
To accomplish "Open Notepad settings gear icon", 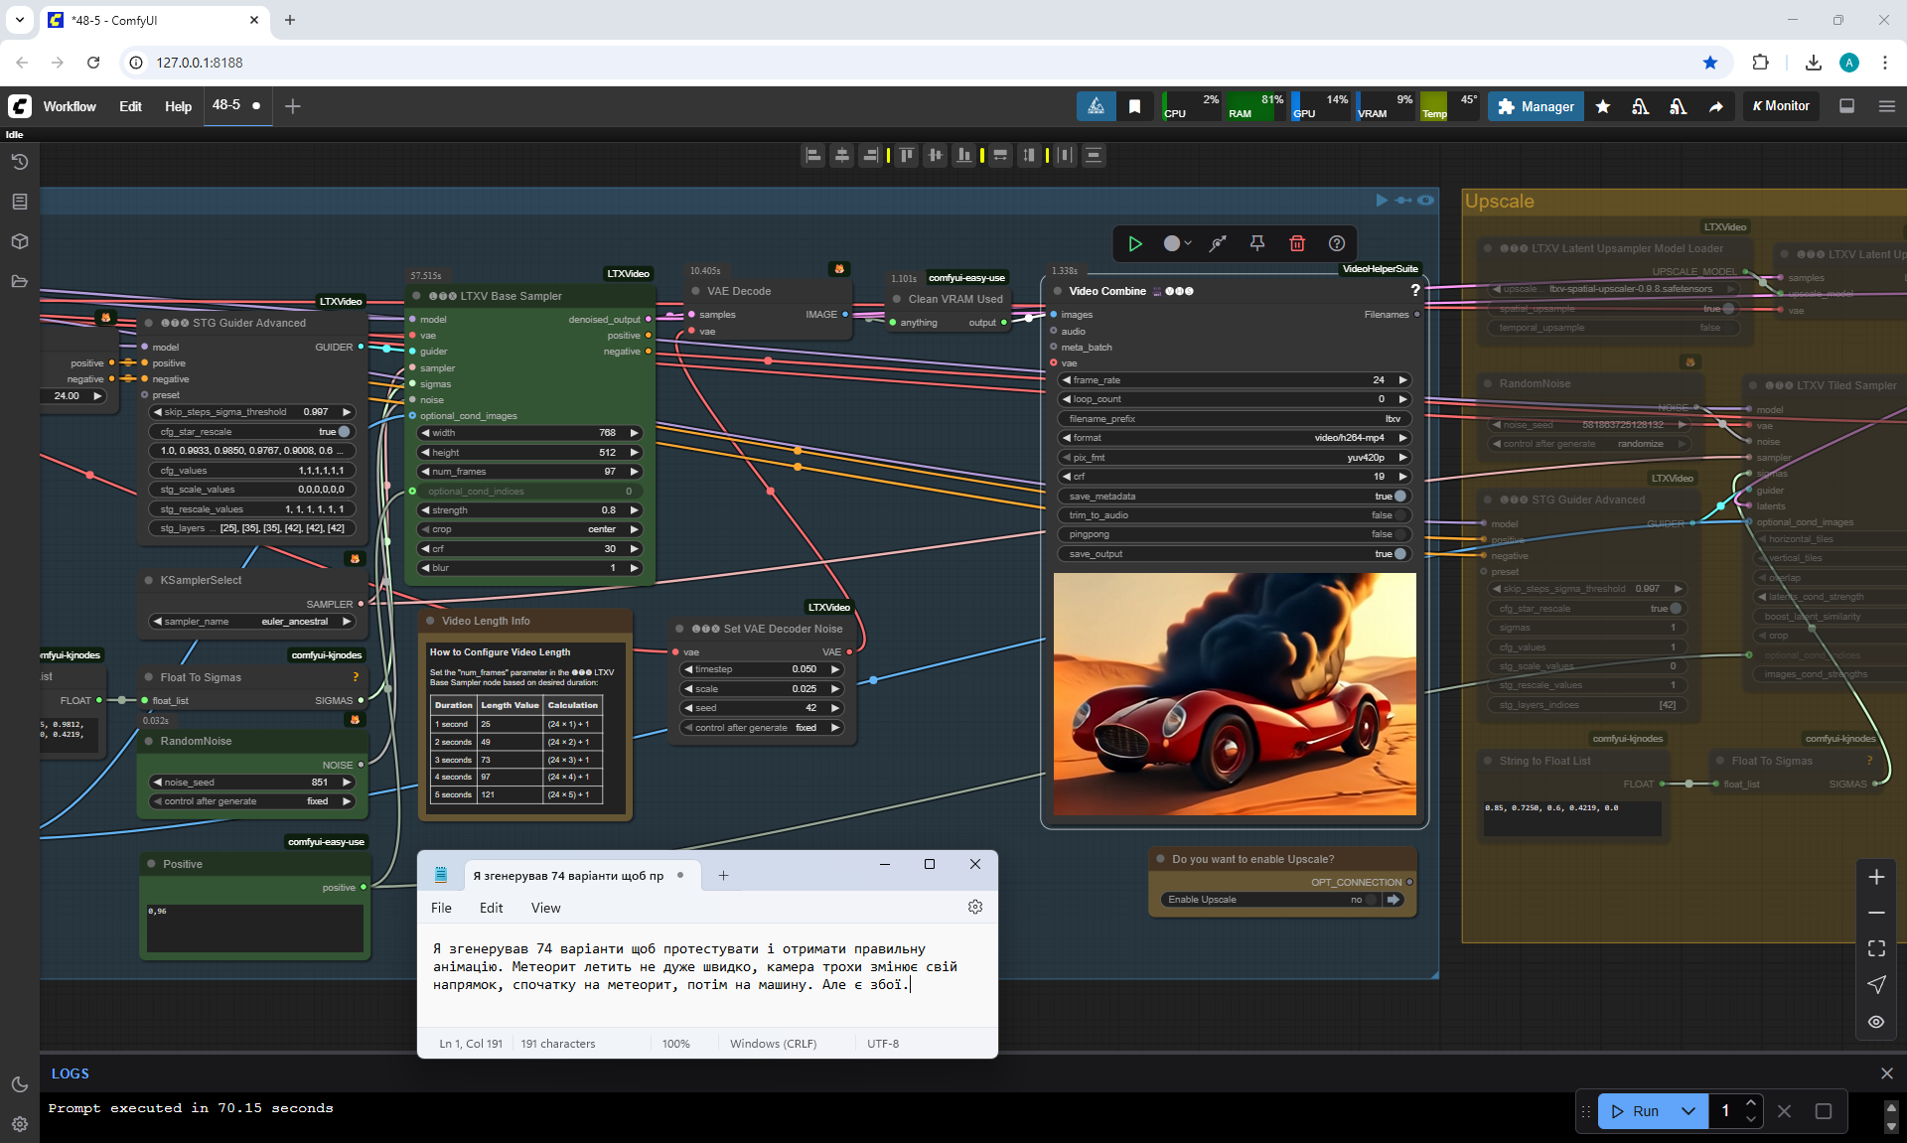I will pos(974,907).
